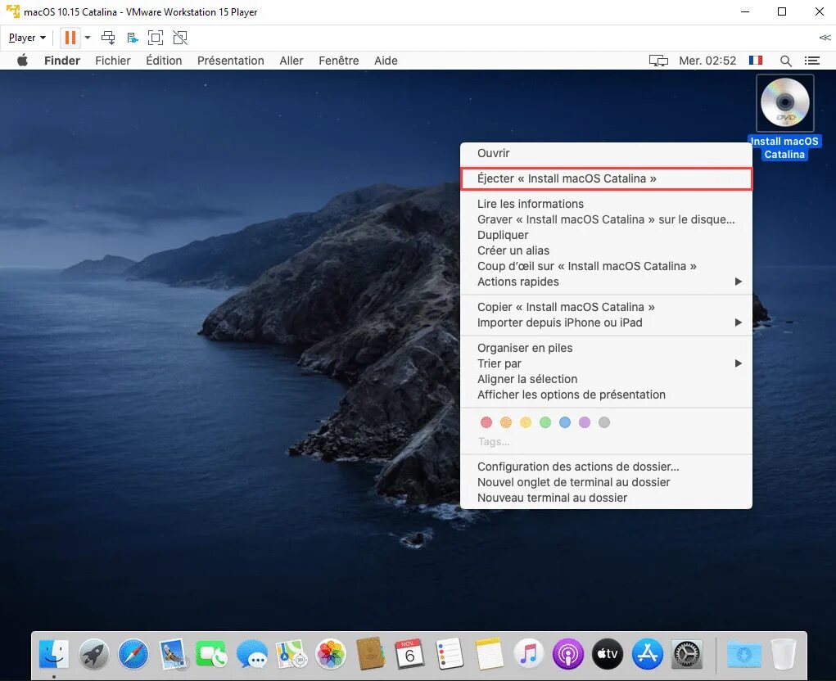Apply the red tag color
836x681 pixels.
(486, 422)
